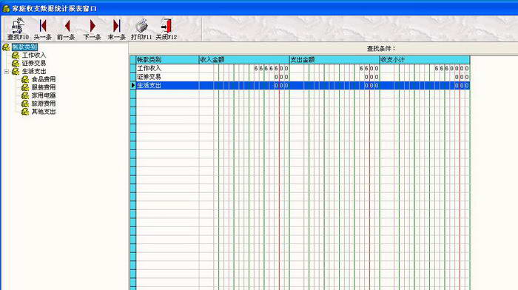
Task: Choose 证券交易 in the tree
Action: tap(34, 63)
